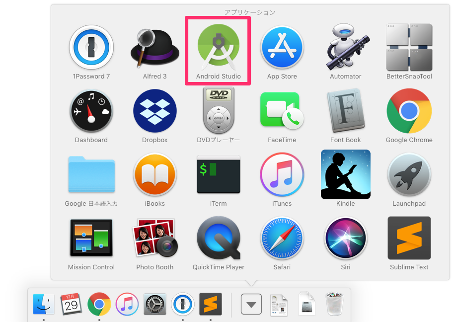The image size is (454, 322).
Task: Click iTunes icon in the Dock
Action: coord(127,304)
